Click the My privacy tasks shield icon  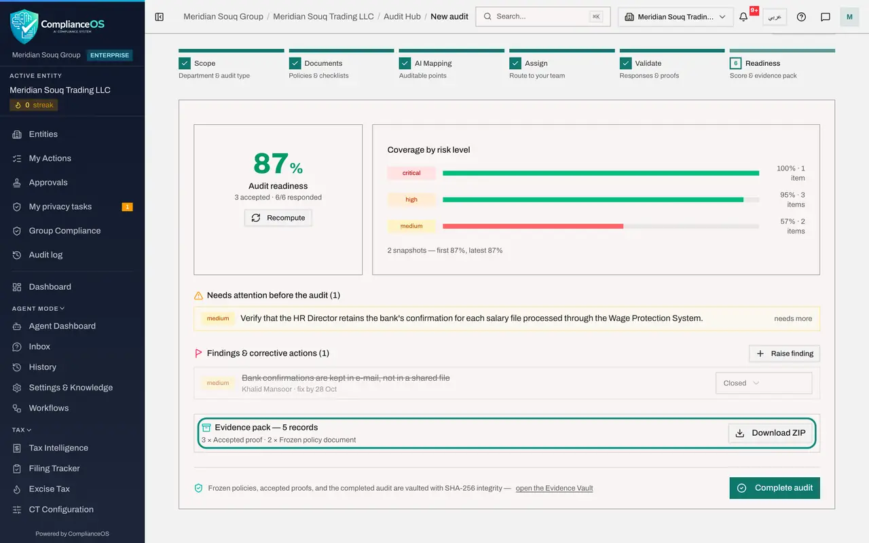pyautogui.click(x=17, y=207)
